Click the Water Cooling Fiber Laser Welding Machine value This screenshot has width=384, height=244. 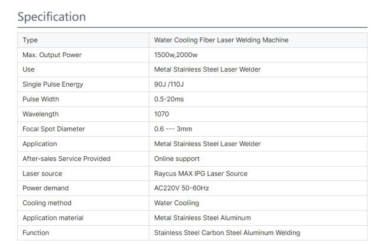coord(221,40)
